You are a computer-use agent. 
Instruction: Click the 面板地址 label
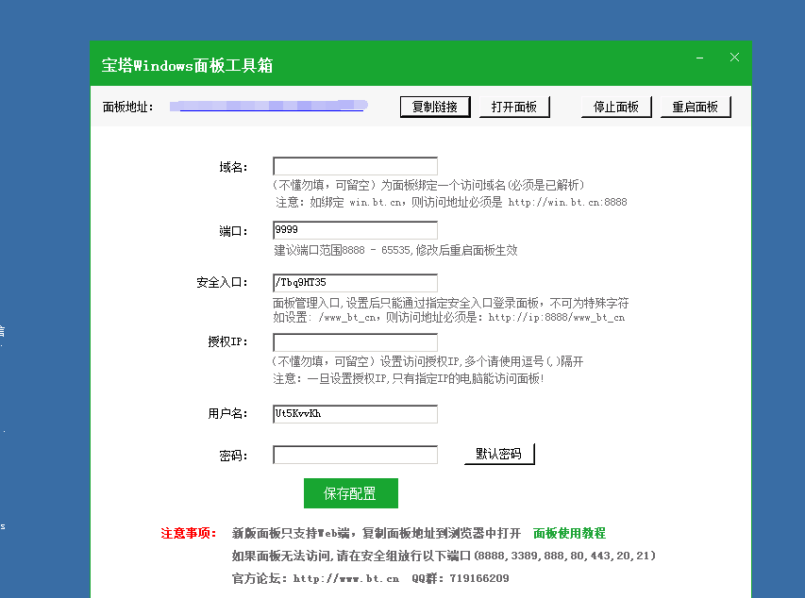tap(127, 107)
